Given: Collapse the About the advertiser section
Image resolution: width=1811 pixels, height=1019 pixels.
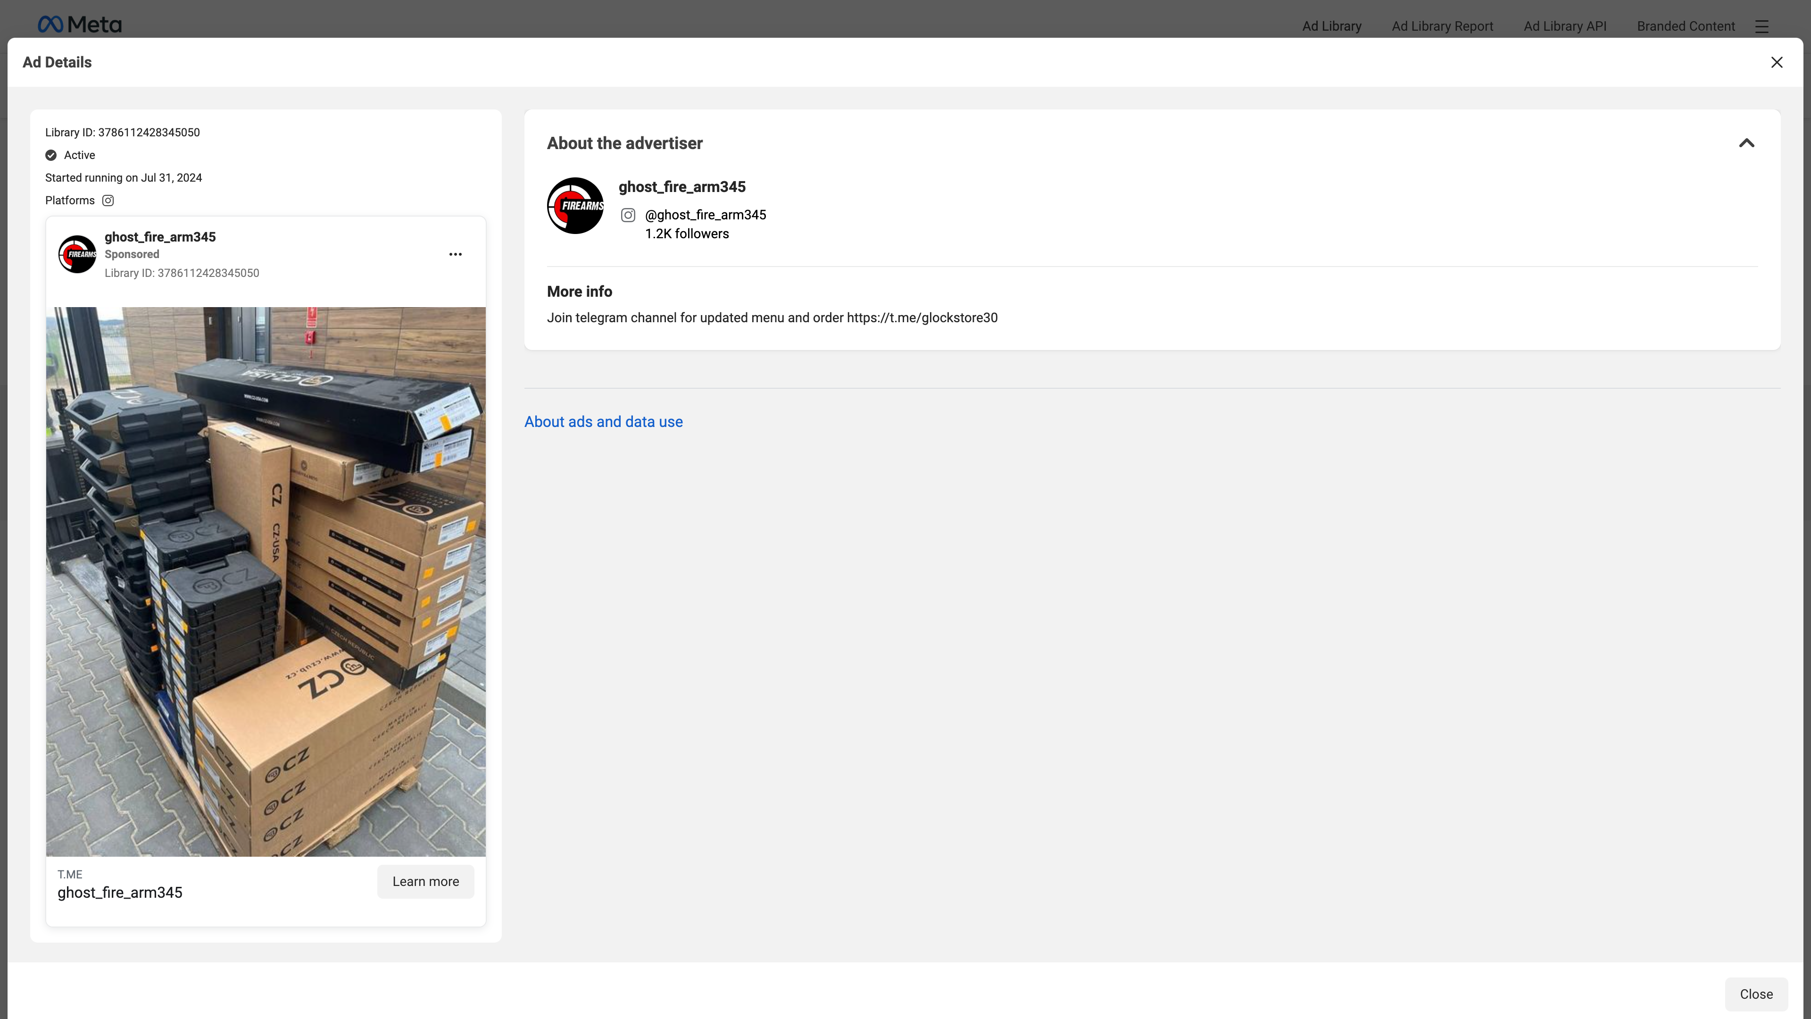Looking at the screenshot, I should point(1746,143).
